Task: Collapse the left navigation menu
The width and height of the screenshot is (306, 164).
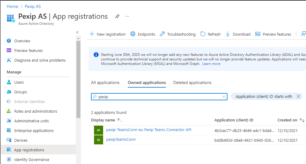Action: (77, 32)
